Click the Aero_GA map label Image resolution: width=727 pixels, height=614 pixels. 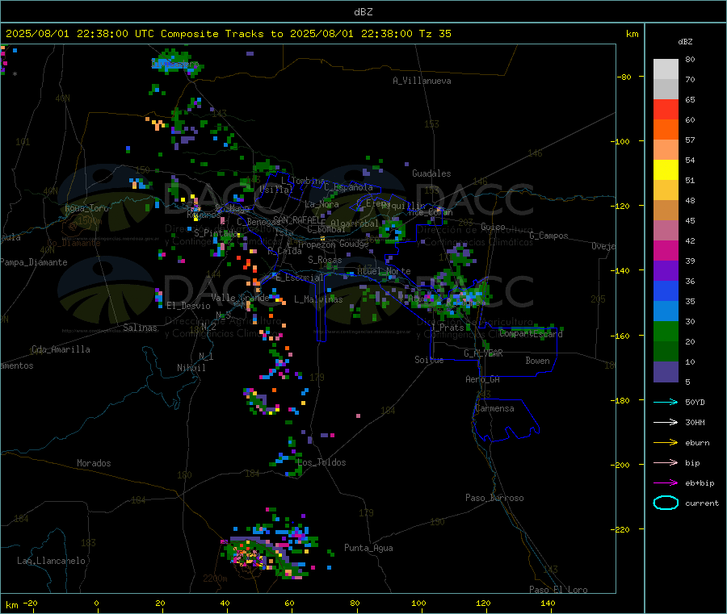point(482,379)
